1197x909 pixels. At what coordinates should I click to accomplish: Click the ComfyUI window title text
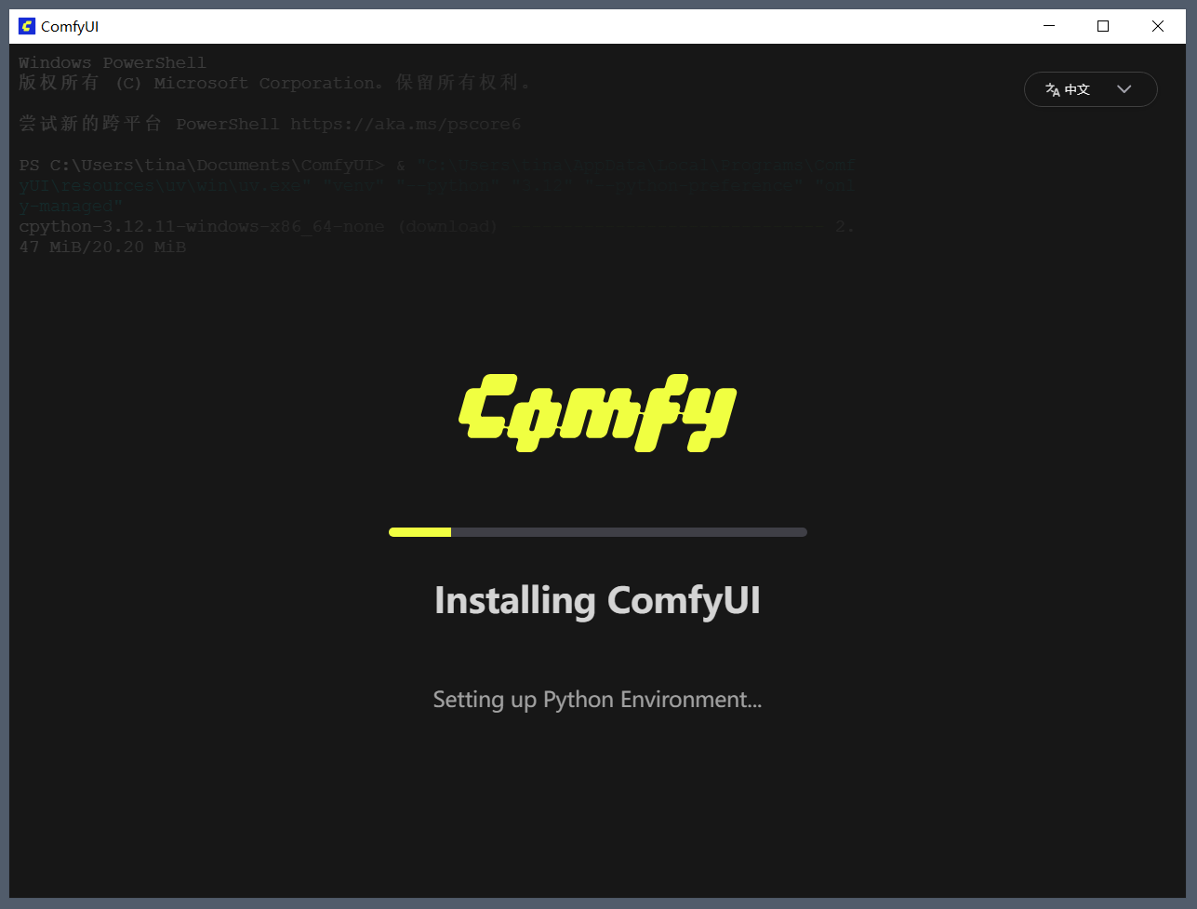[x=70, y=26]
